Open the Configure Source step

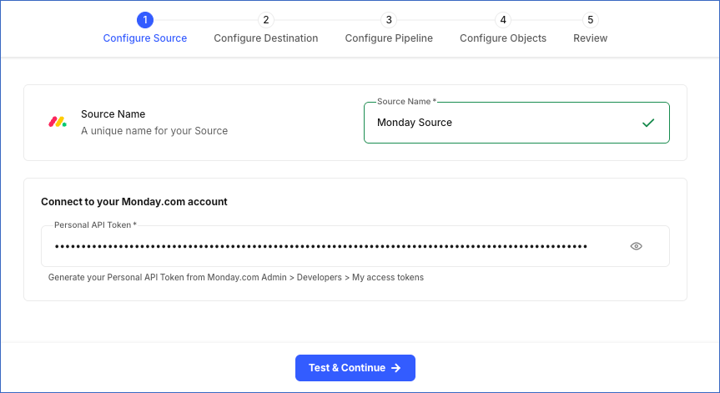[x=145, y=38]
